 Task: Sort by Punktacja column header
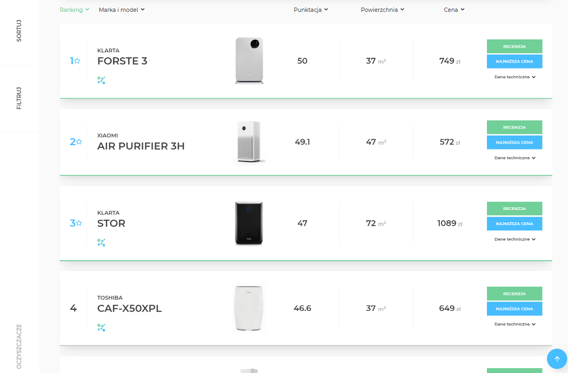click(x=311, y=10)
